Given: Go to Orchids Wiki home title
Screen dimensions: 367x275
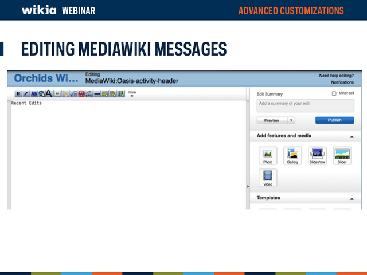Looking at the screenshot, I should click(x=46, y=78).
